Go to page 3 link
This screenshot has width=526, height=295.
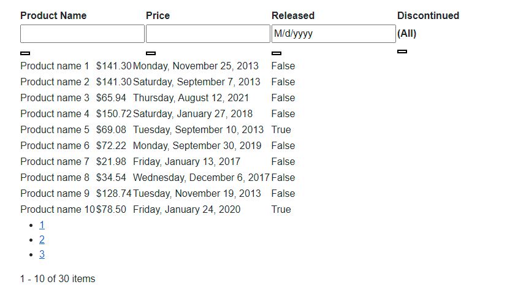(42, 255)
